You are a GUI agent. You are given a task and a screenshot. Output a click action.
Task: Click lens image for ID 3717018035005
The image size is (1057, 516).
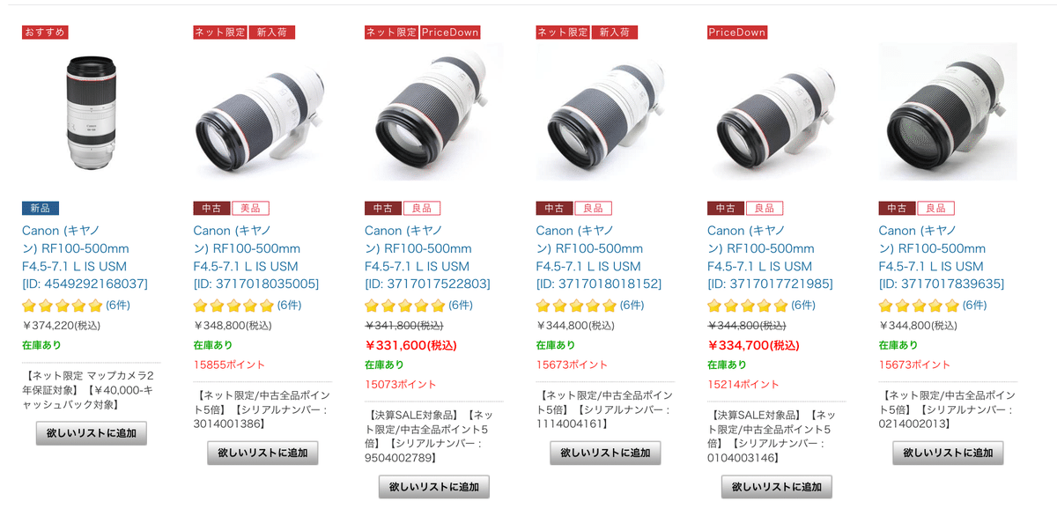point(262,112)
